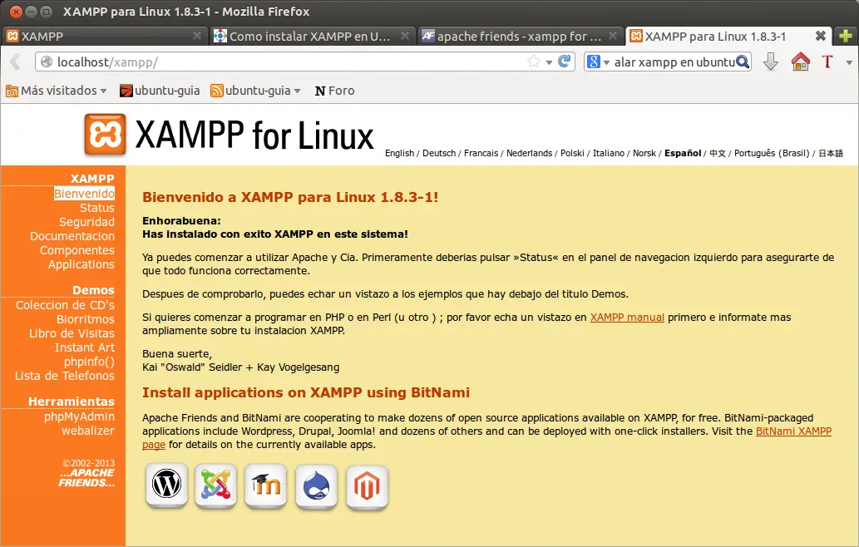Open toolbar overflow dropdown at far right
Screen dimensions: 859x547
coord(849,62)
